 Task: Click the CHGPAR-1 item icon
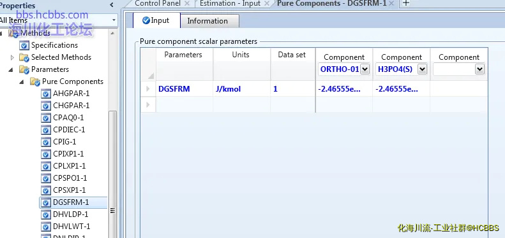(46, 106)
